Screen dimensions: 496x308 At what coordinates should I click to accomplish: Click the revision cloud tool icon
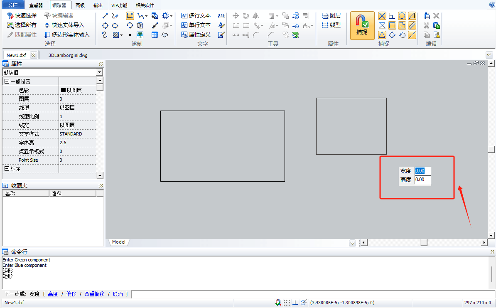pyautogui.click(x=165, y=35)
